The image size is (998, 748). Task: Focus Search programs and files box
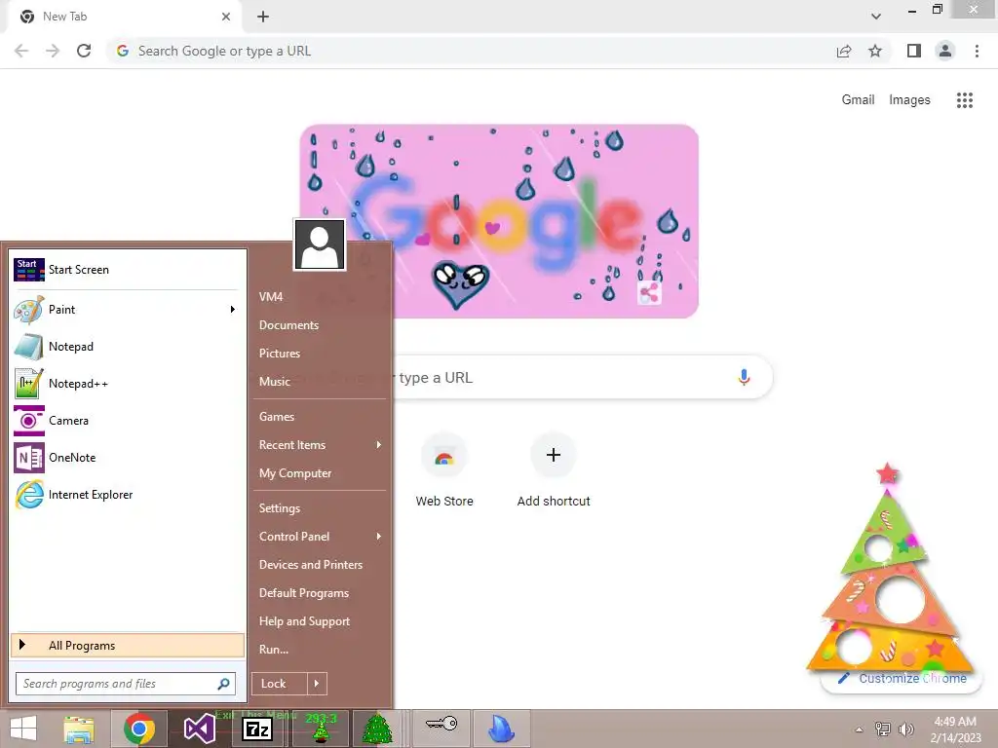[x=126, y=684]
